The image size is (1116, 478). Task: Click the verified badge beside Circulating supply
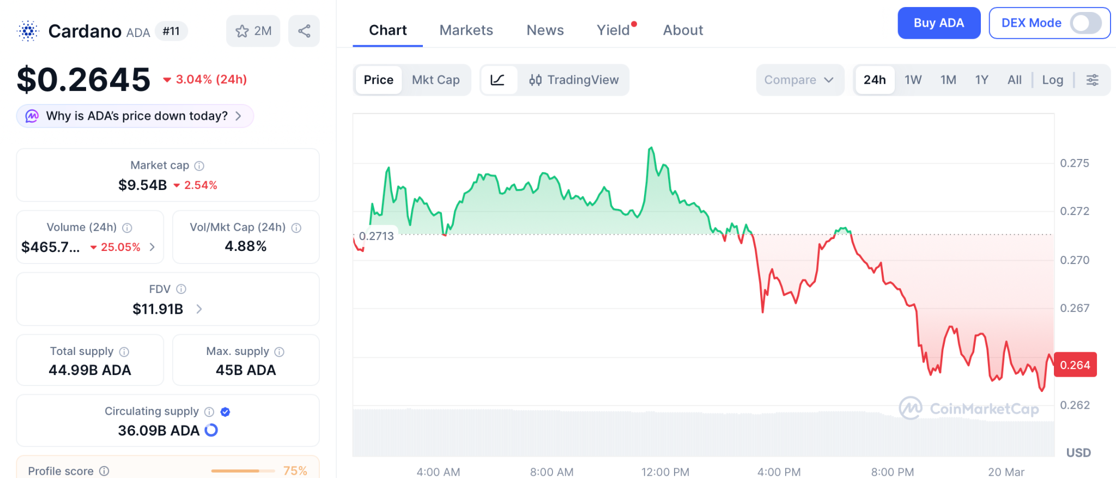pos(225,412)
